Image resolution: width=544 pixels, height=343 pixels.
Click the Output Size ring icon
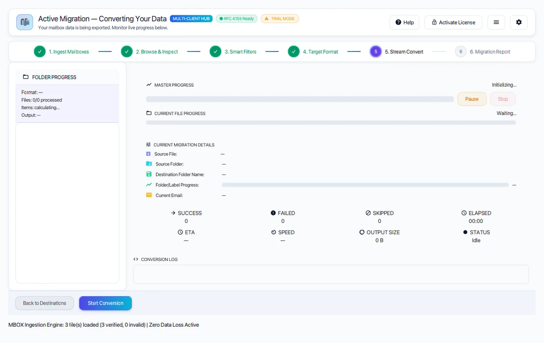(x=362, y=232)
